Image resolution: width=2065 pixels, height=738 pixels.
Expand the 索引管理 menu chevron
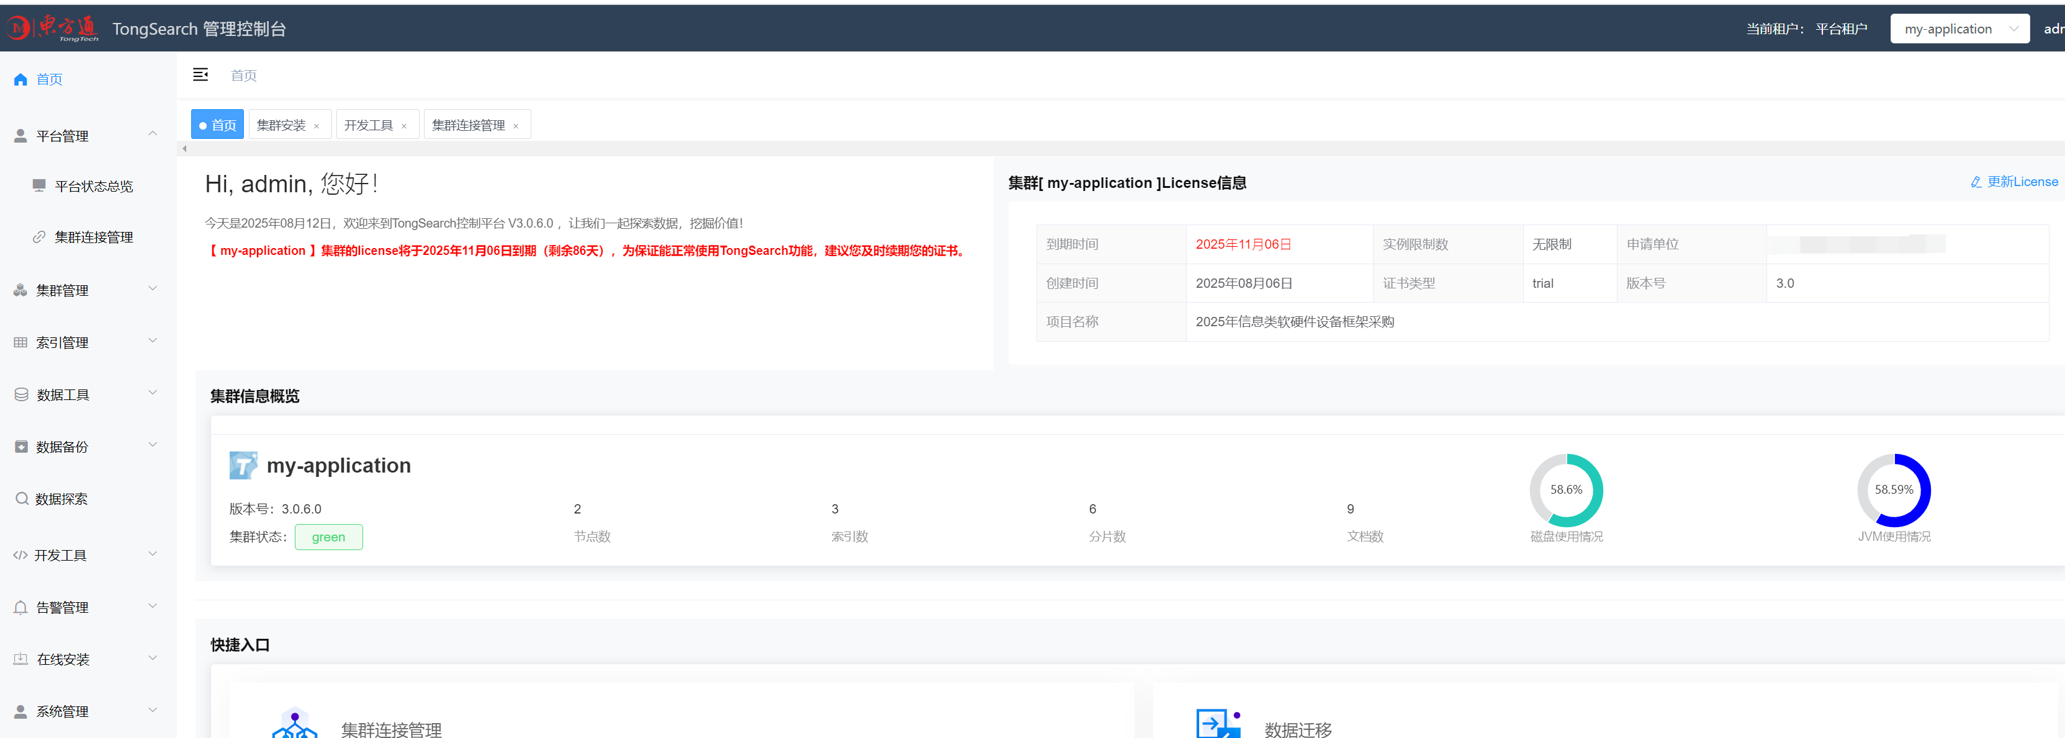[152, 340]
